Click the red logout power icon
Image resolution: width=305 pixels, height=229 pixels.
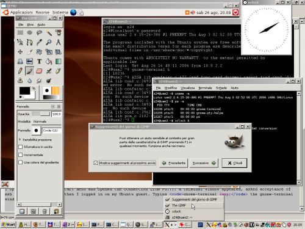point(235,13)
